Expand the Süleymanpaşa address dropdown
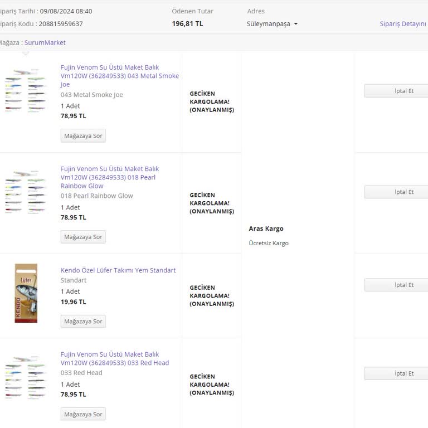Viewport: 428px width, 428px height. click(x=272, y=24)
